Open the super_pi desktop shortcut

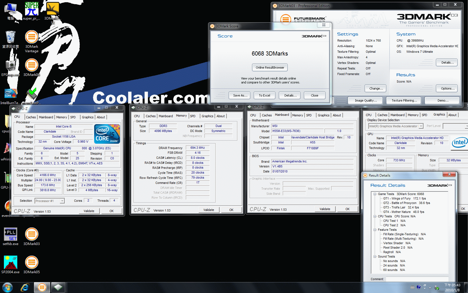point(31,11)
